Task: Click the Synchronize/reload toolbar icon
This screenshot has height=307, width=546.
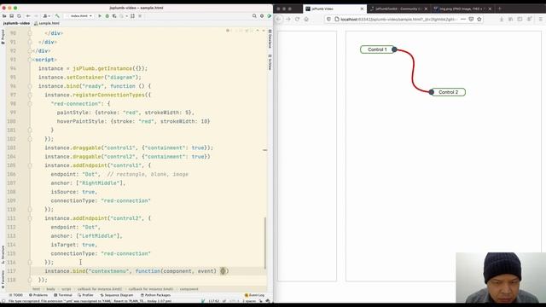Action: (19, 16)
